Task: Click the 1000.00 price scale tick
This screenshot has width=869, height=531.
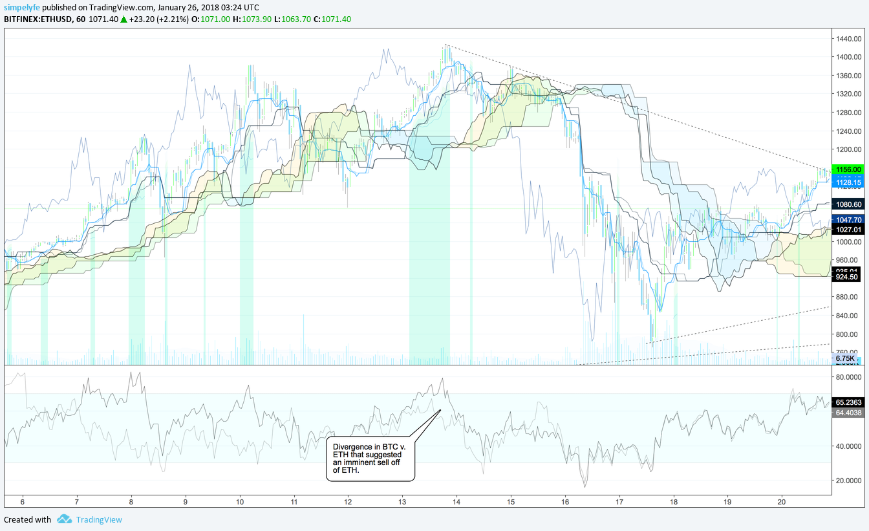Action: tap(847, 242)
